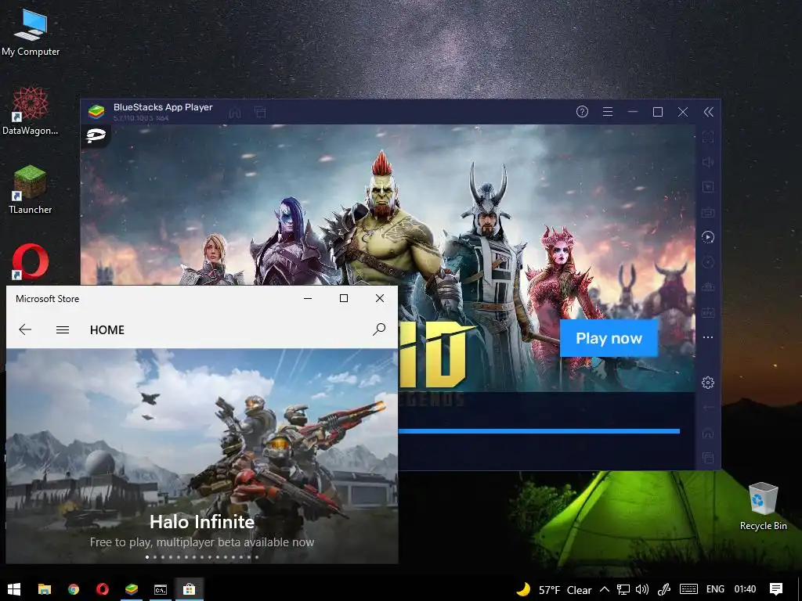This screenshot has width=802, height=601.
Task: Open the DataWagon desktop shortcut
Action: click(x=31, y=110)
